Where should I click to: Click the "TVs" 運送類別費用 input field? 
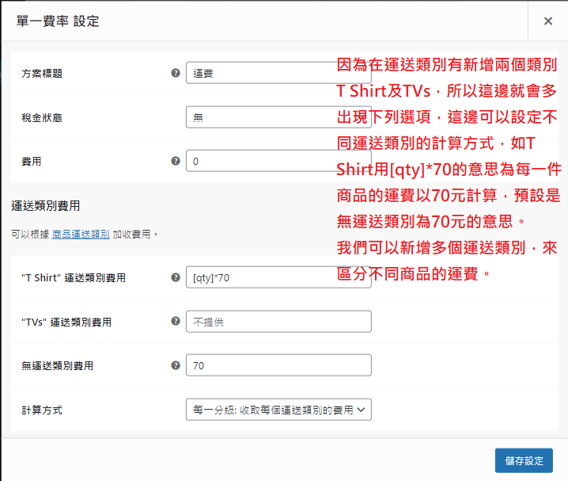(278, 322)
